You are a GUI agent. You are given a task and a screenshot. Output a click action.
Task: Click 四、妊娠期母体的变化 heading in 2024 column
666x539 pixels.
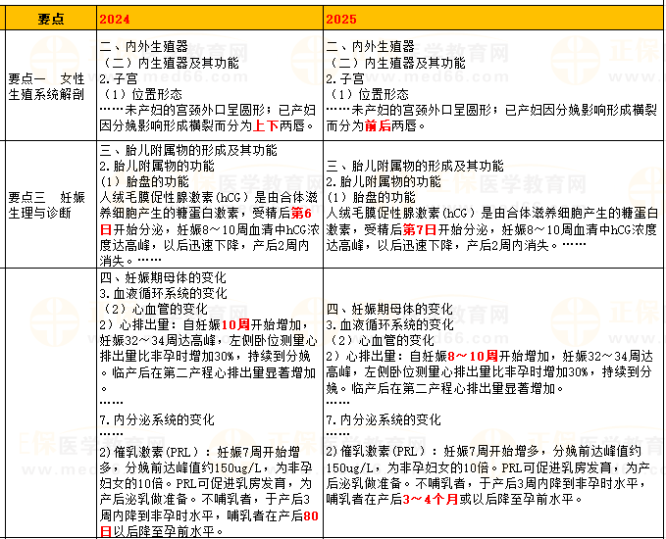(151, 276)
